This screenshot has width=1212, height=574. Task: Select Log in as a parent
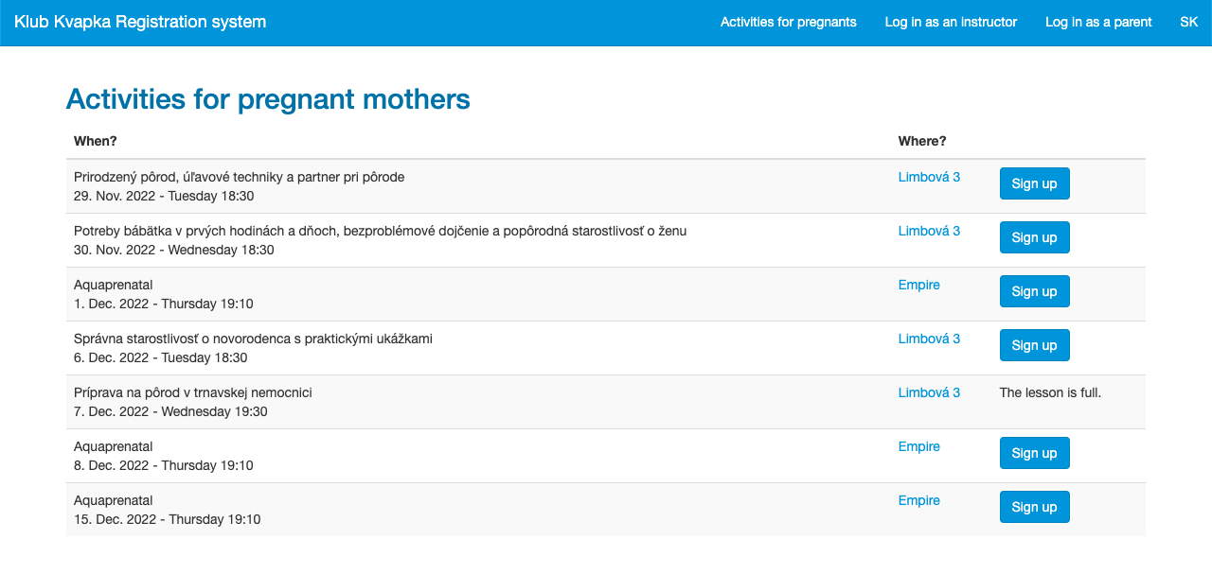click(1098, 22)
